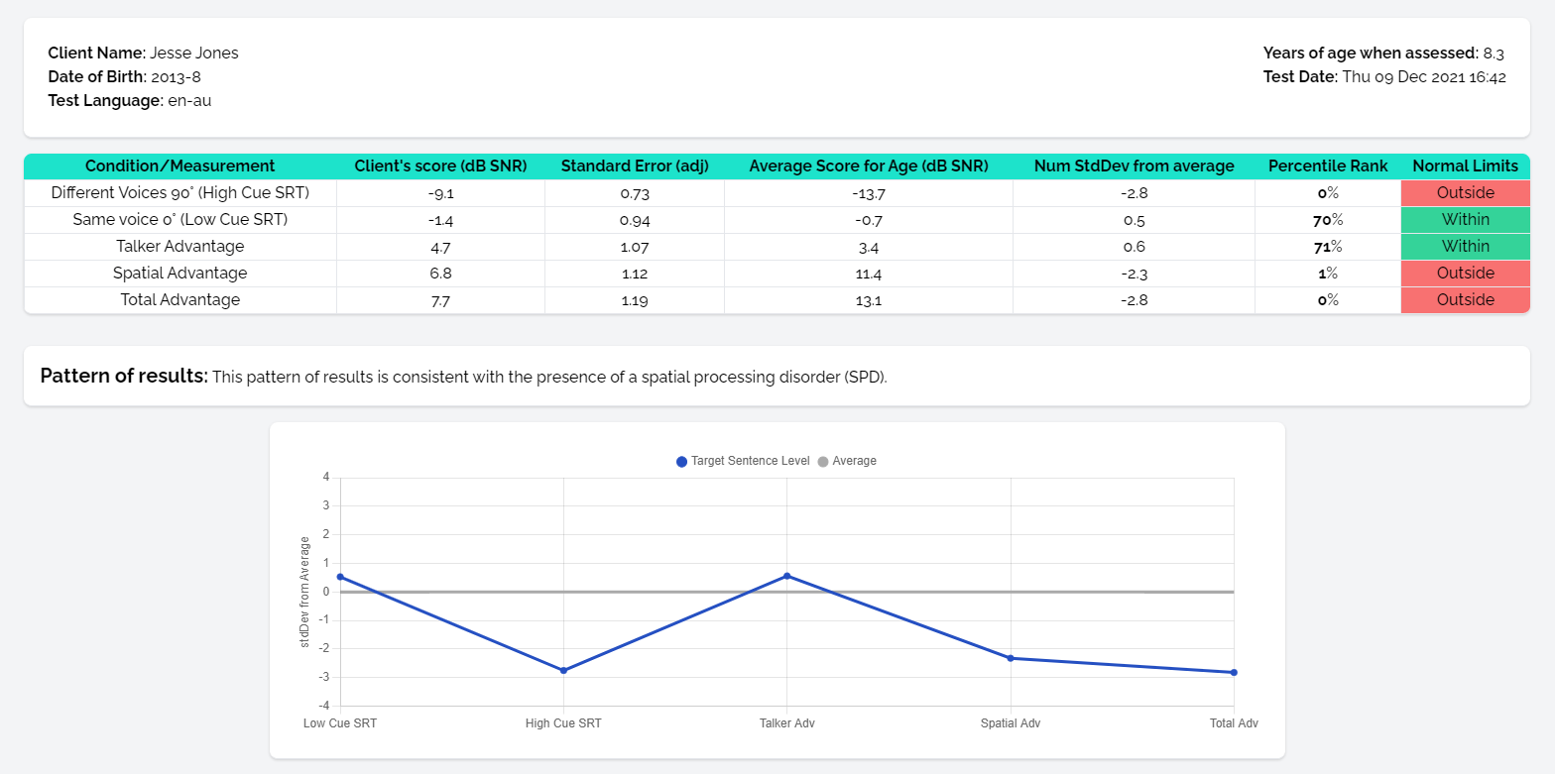Click the Num StdDev from average header
Screen dimensions: 1555x774
1134,166
